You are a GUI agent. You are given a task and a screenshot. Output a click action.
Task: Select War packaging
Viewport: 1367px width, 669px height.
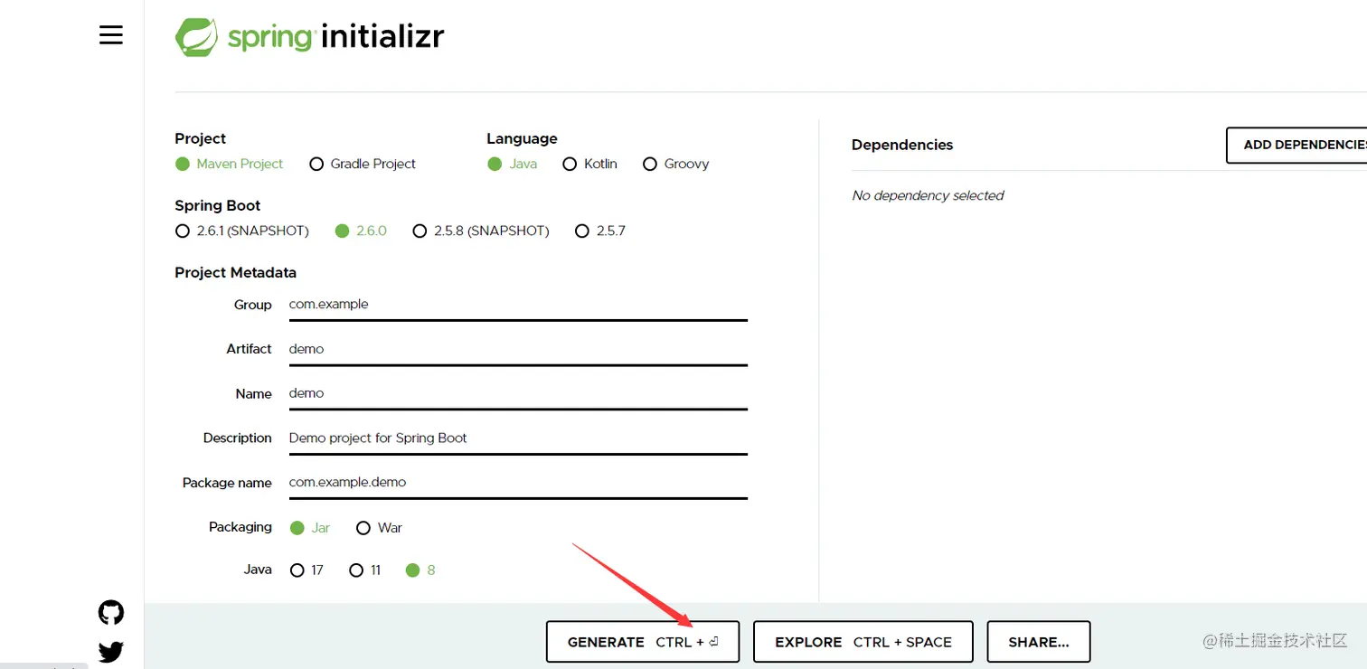[x=379, y=527]
